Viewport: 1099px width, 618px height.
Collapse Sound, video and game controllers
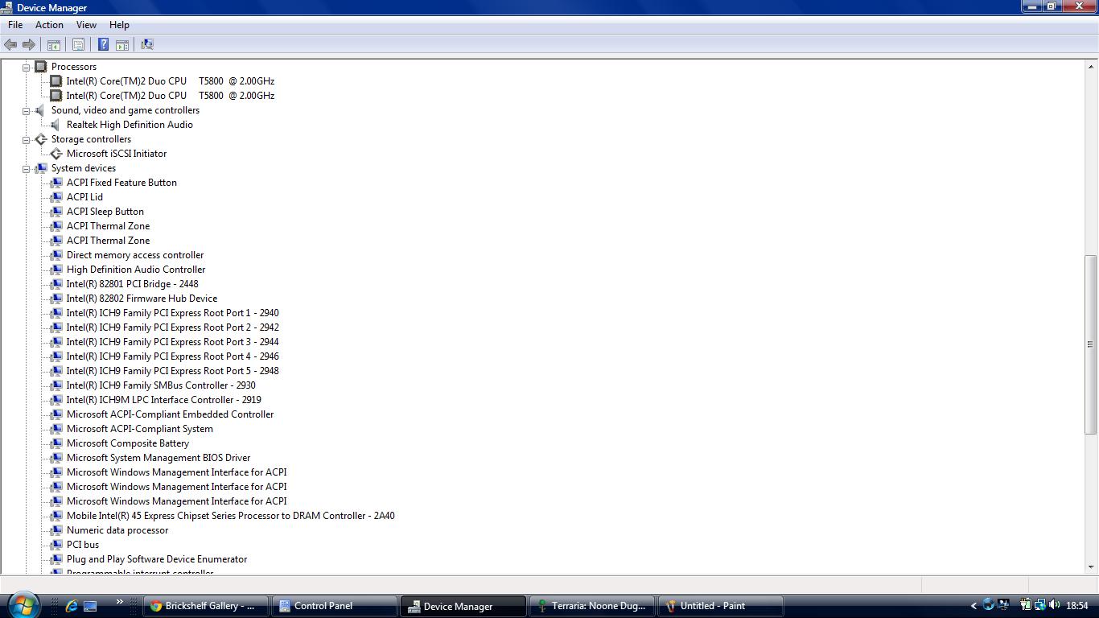pos(27,111)
